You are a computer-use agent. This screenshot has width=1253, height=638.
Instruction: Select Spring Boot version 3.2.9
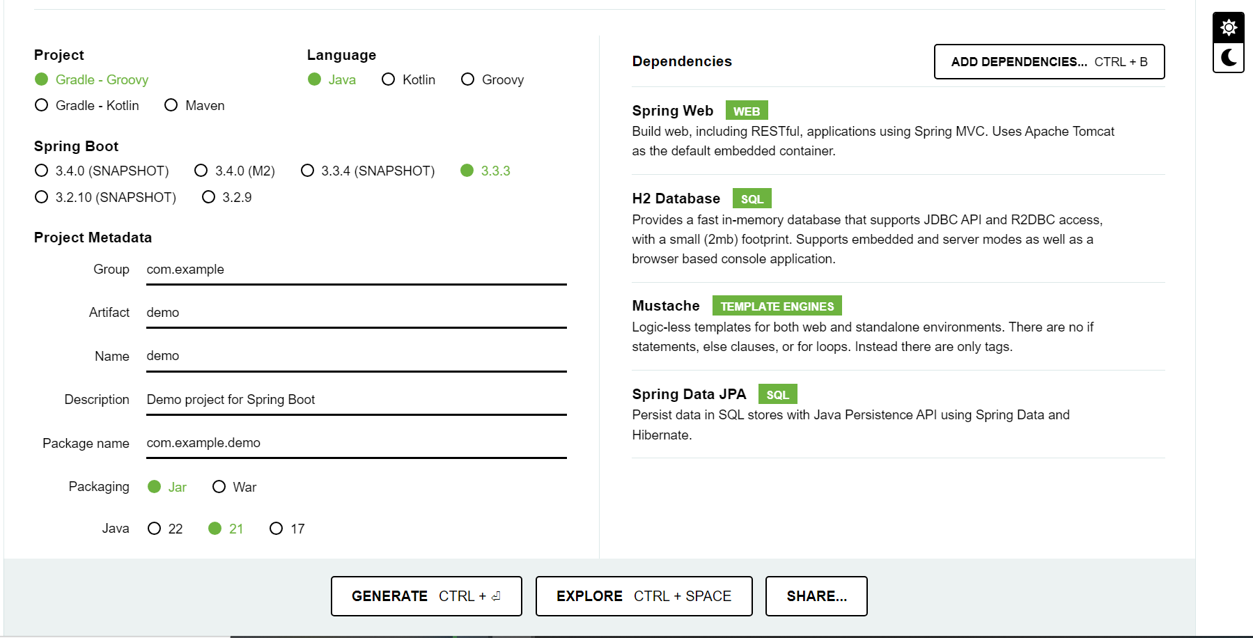[226, 197]
